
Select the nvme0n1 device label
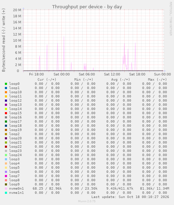click(x=16, y=189)
